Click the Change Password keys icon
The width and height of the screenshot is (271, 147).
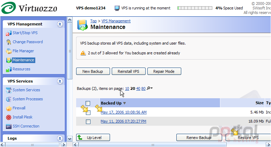[9, 42]
